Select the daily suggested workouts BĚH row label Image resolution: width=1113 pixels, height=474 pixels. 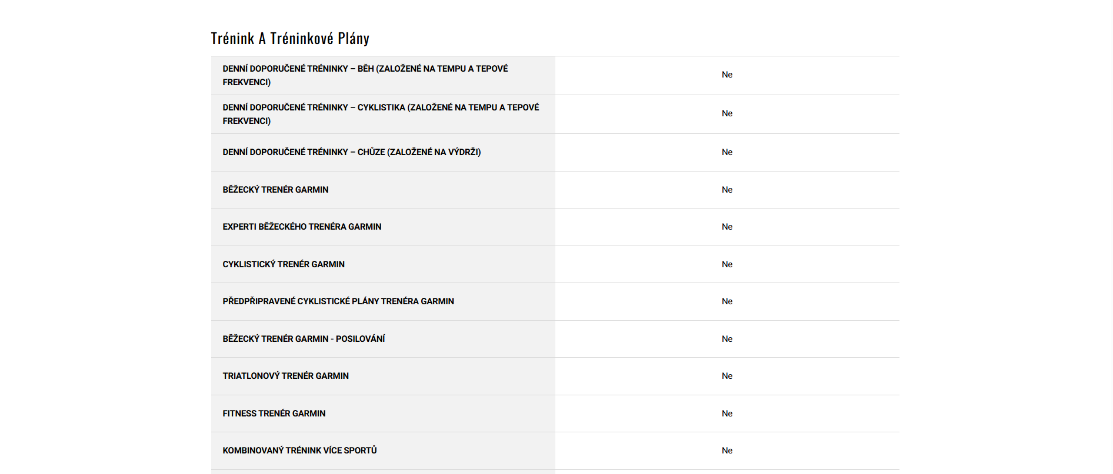point(365,75)
